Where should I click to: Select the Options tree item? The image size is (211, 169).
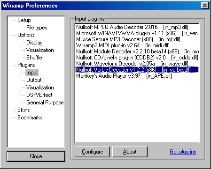26,35
